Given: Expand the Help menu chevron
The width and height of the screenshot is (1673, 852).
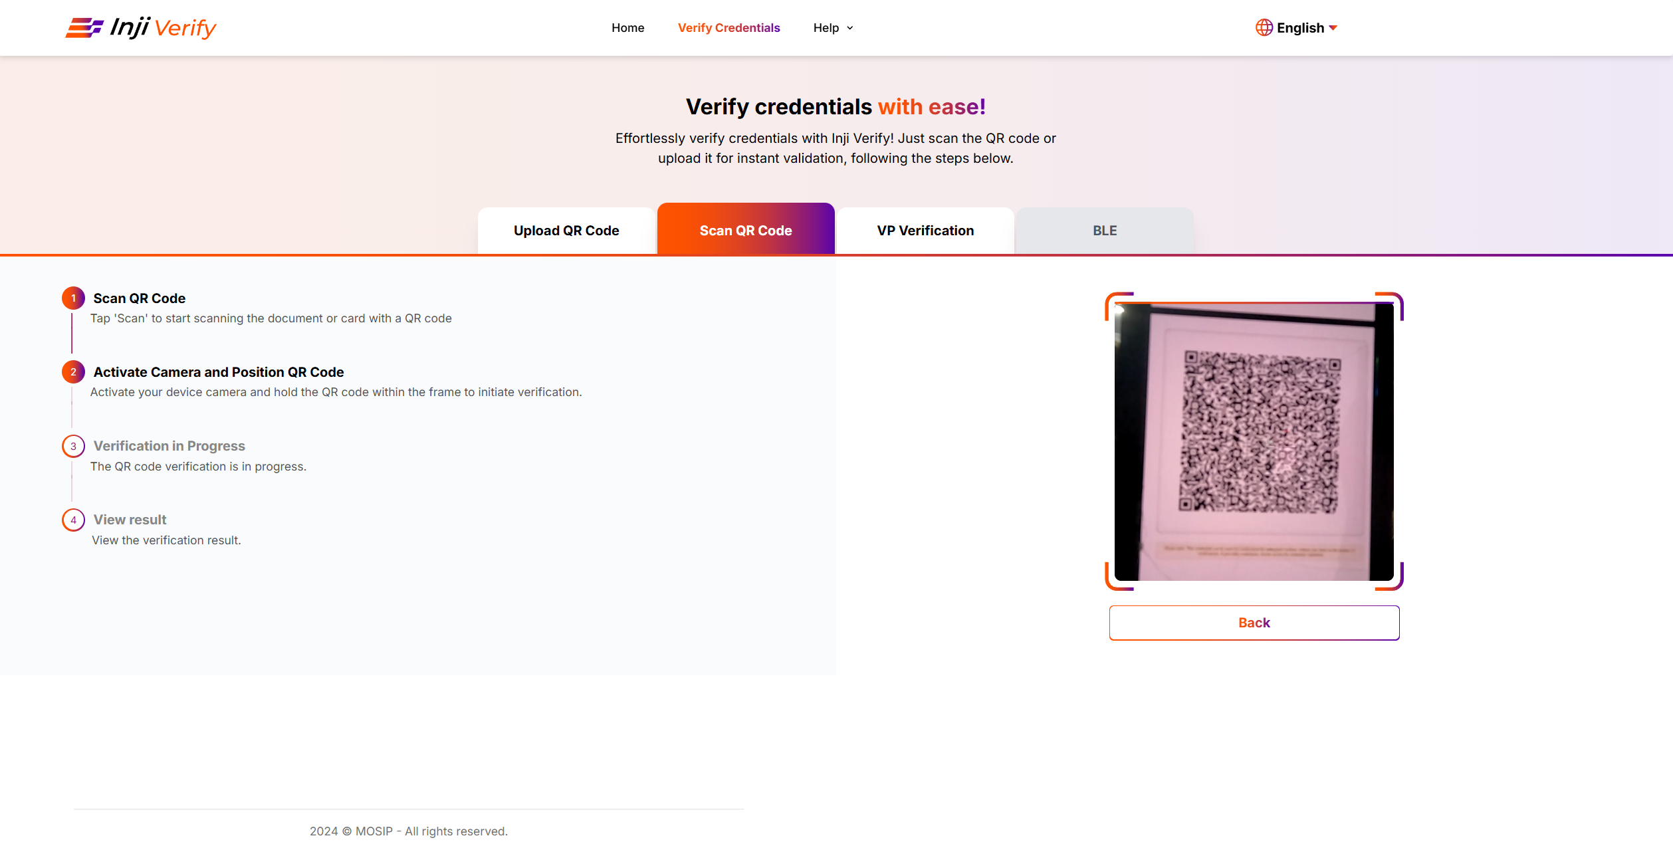Looking at the screenshot, I should tap(850, 29).
